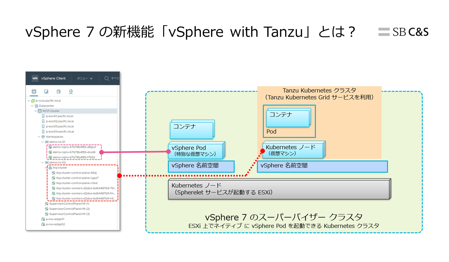This screenshot has width=449, height=262.
Task: Select p-esxi03.pacific.local host in tree
Action: click(60, 127)
